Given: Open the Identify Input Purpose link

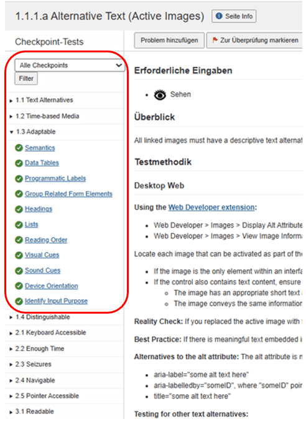Looking at the screenshot, I should (x=56, y=301).
